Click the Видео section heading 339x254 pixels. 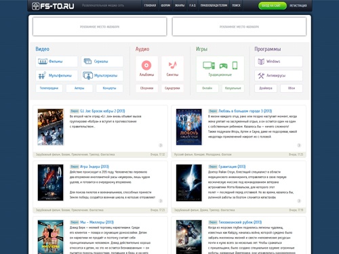[42, 49]
